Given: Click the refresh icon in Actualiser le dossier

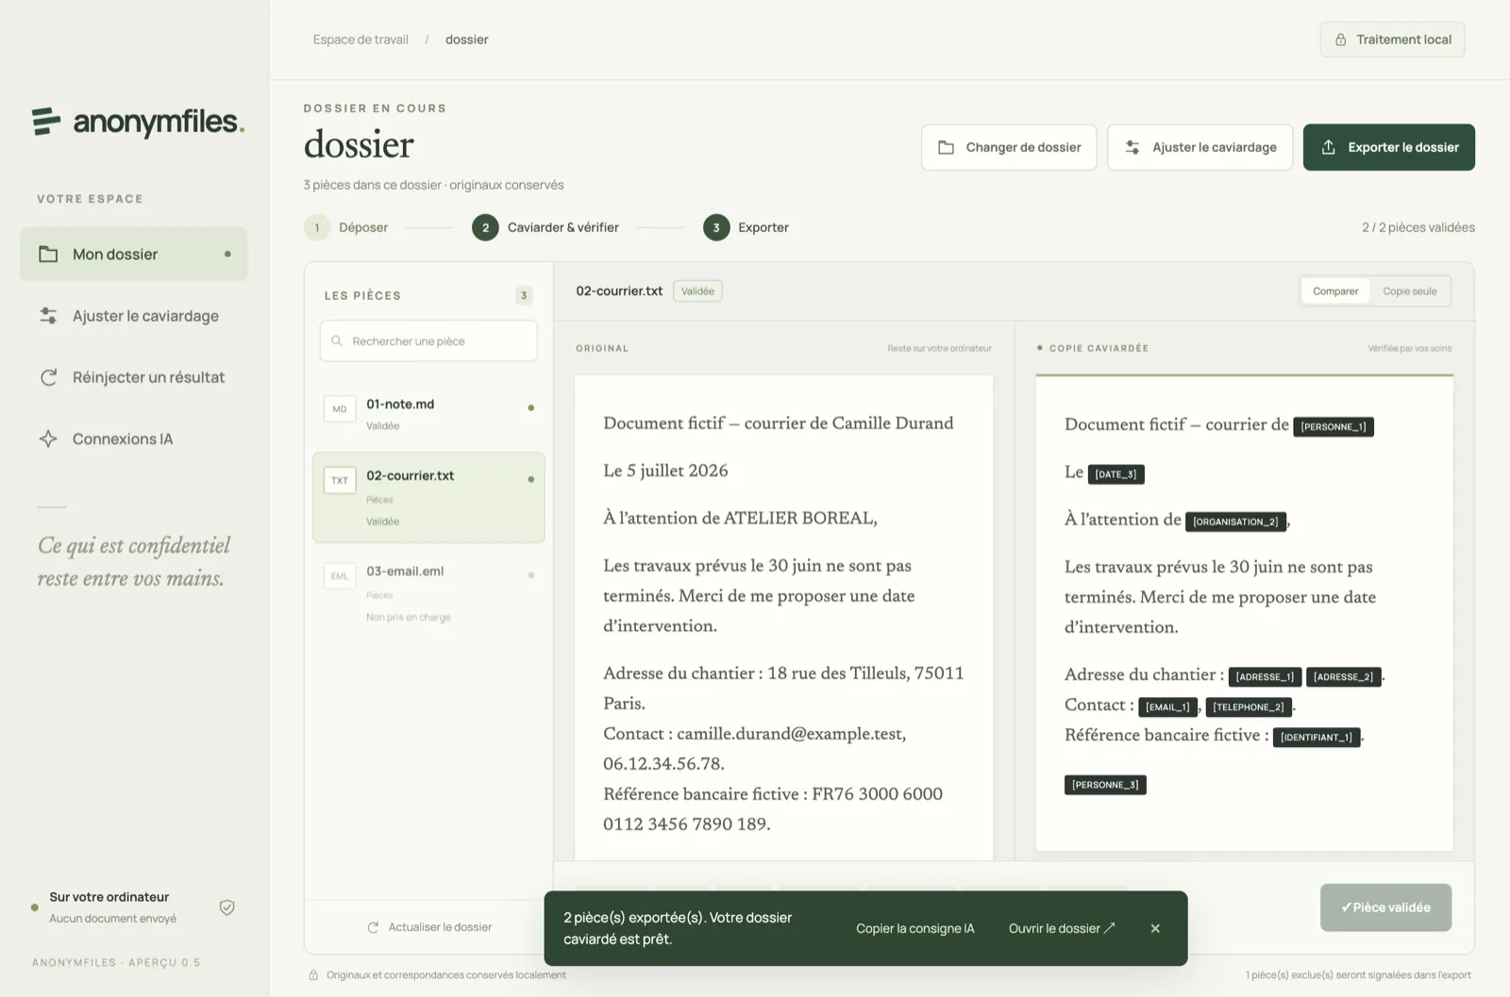Looking at the screenshot, I should (x=373, y=927).
